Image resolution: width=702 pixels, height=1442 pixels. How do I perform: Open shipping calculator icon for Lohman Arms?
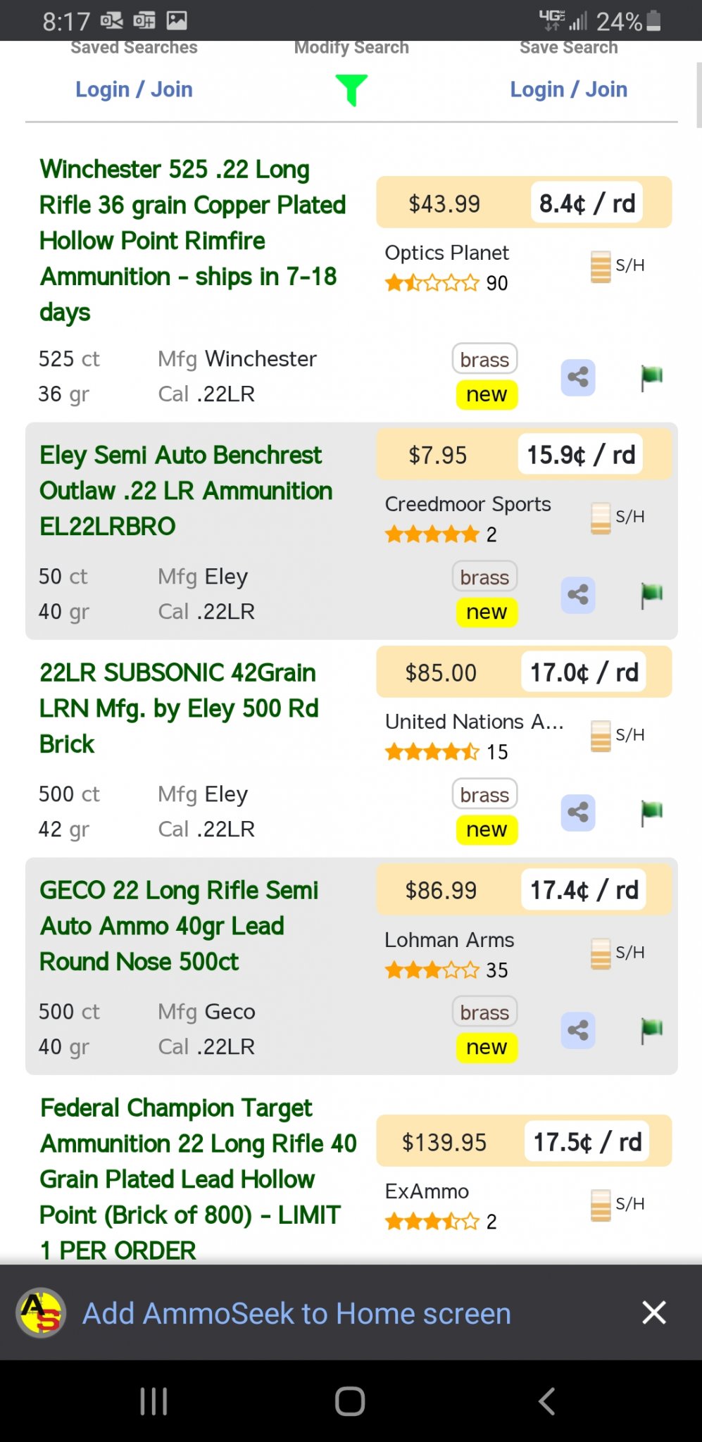[x=601, y=953]
